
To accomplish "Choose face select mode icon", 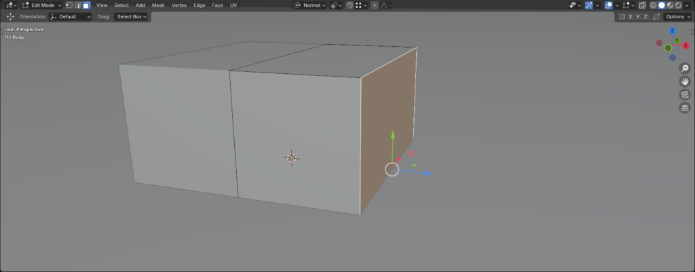I will coord(86,5).
